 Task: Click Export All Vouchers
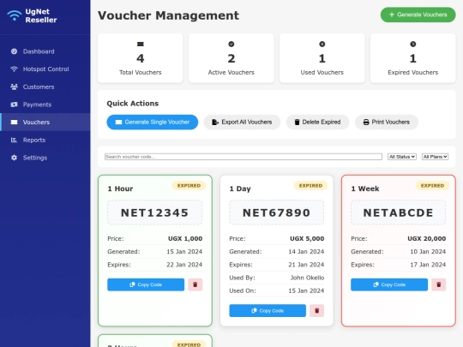pos(242,123)
